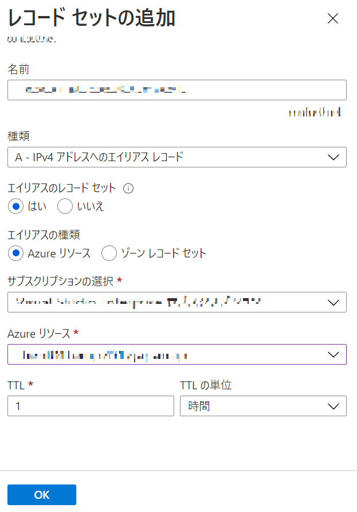Image resolution: width=357 pixels, height=512 pixels.
Task: Click the はい radio label text
Action: (x=37, y=206)
